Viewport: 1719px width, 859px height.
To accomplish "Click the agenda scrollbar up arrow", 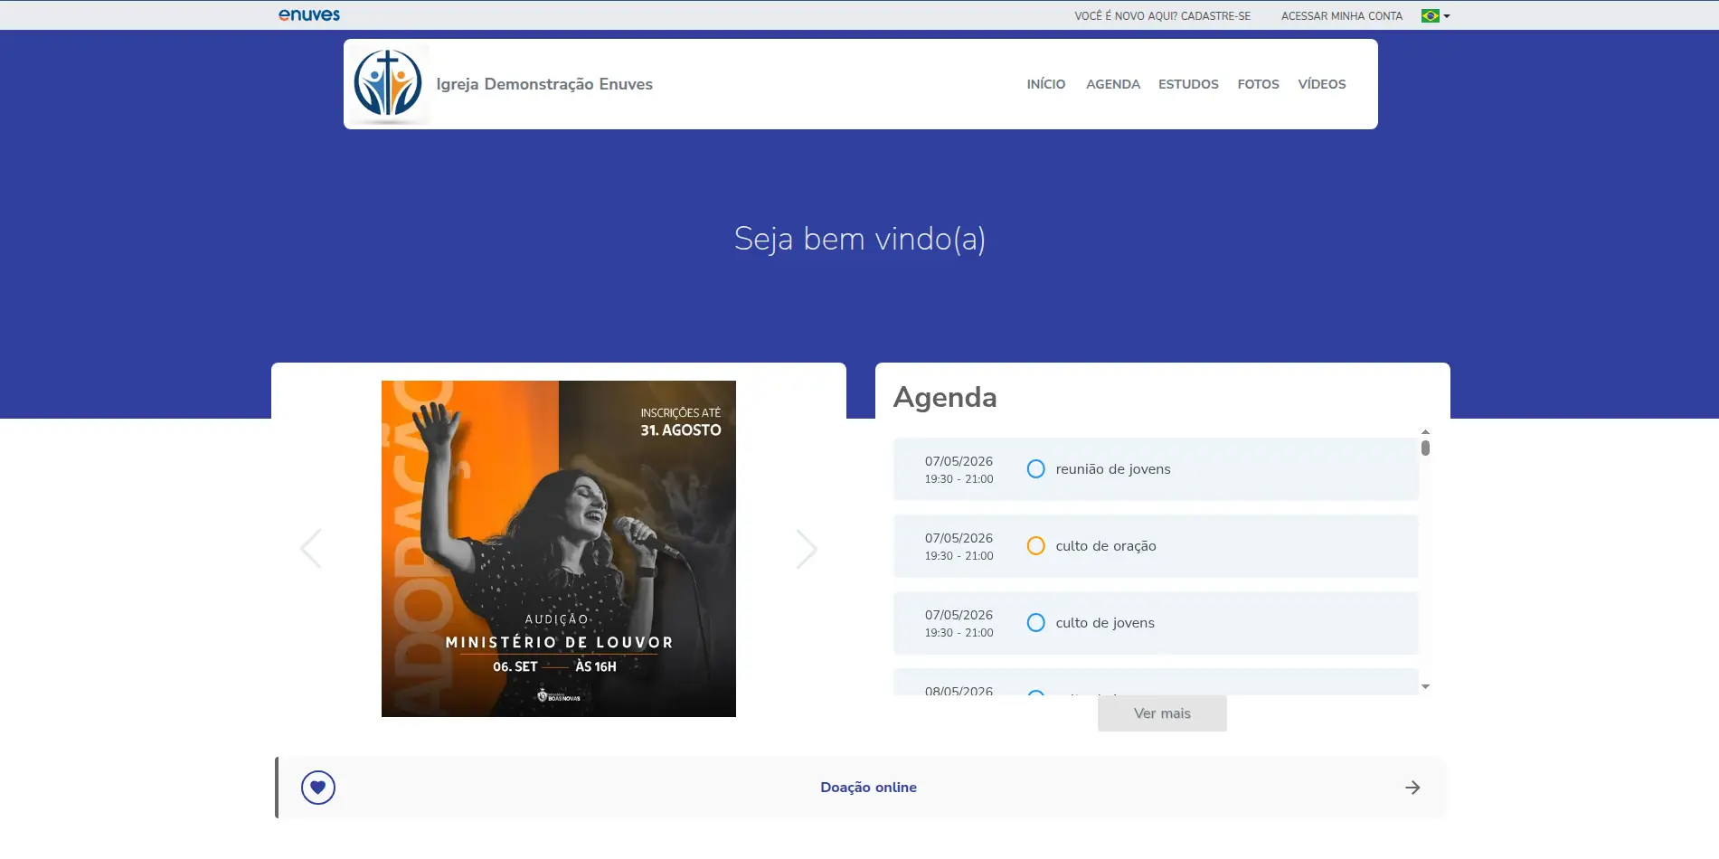I will [x=1425, y=432].
